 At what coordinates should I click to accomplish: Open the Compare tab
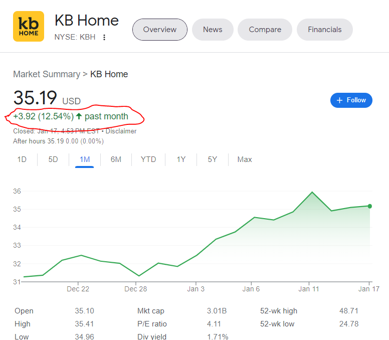pyautogui.click(x=265, y=30)
